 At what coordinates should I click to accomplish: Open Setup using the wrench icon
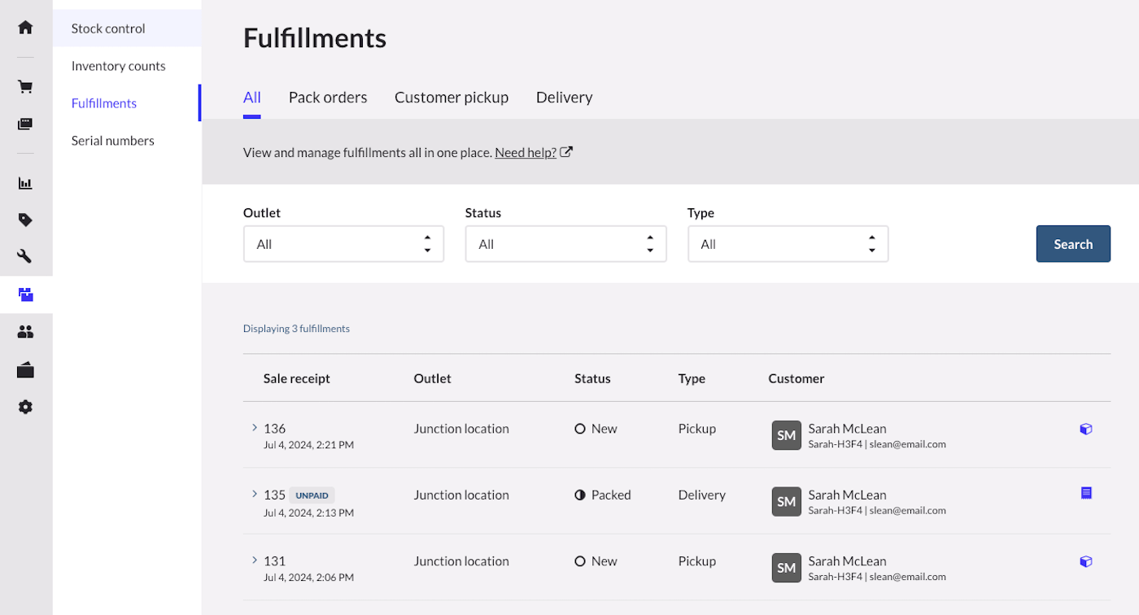[25, 256]
